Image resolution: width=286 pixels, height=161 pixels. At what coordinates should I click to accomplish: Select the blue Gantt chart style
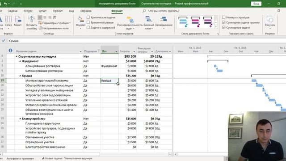click(183, 22)
